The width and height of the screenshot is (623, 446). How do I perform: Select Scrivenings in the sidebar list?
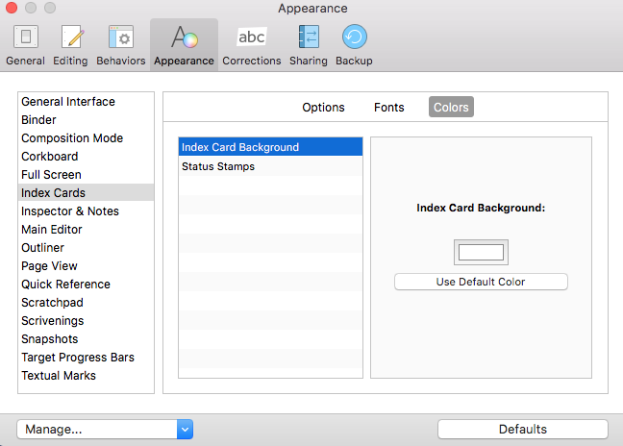[x=86, y=321]
